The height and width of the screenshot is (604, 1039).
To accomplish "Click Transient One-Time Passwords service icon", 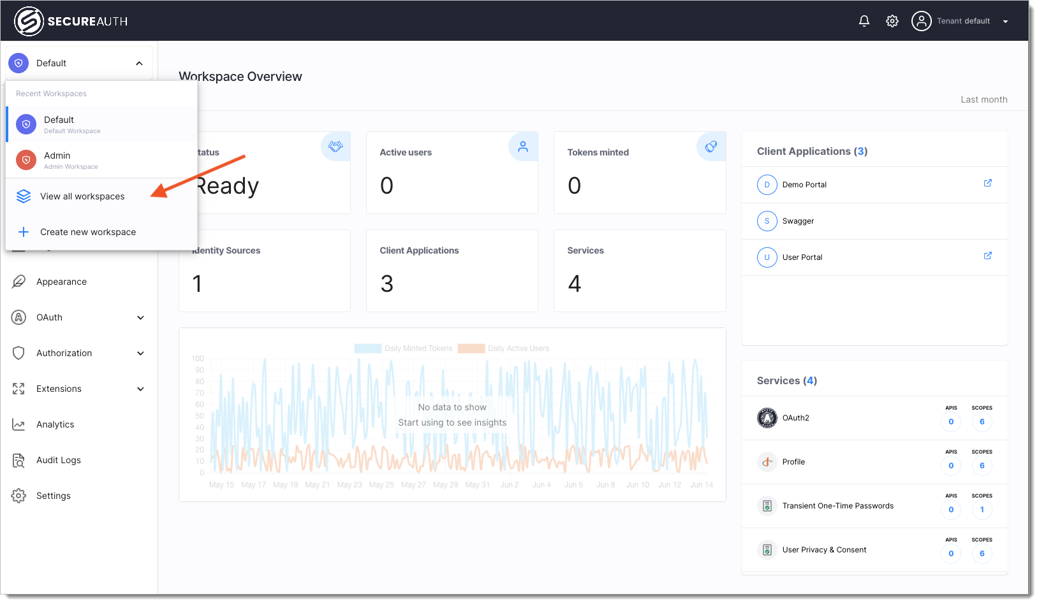I will click(x=767, y=506).
